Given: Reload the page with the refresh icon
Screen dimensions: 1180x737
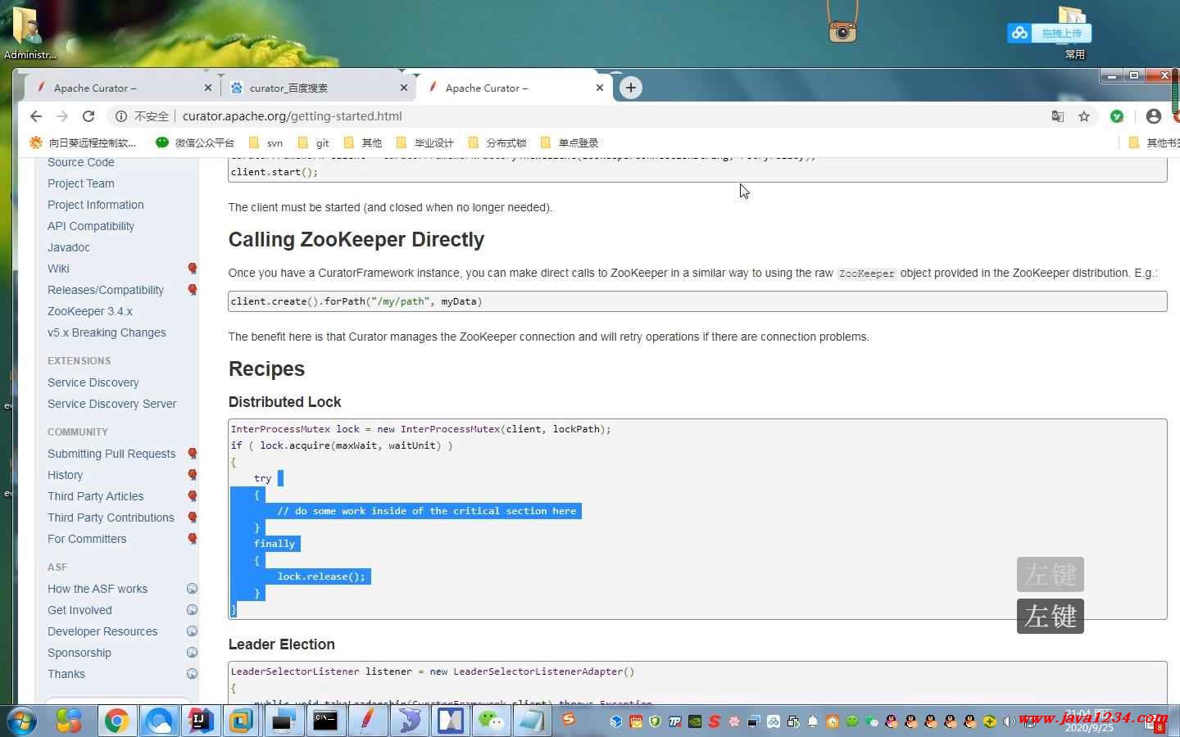Looking at the screenshot, I should coord(88,116).
